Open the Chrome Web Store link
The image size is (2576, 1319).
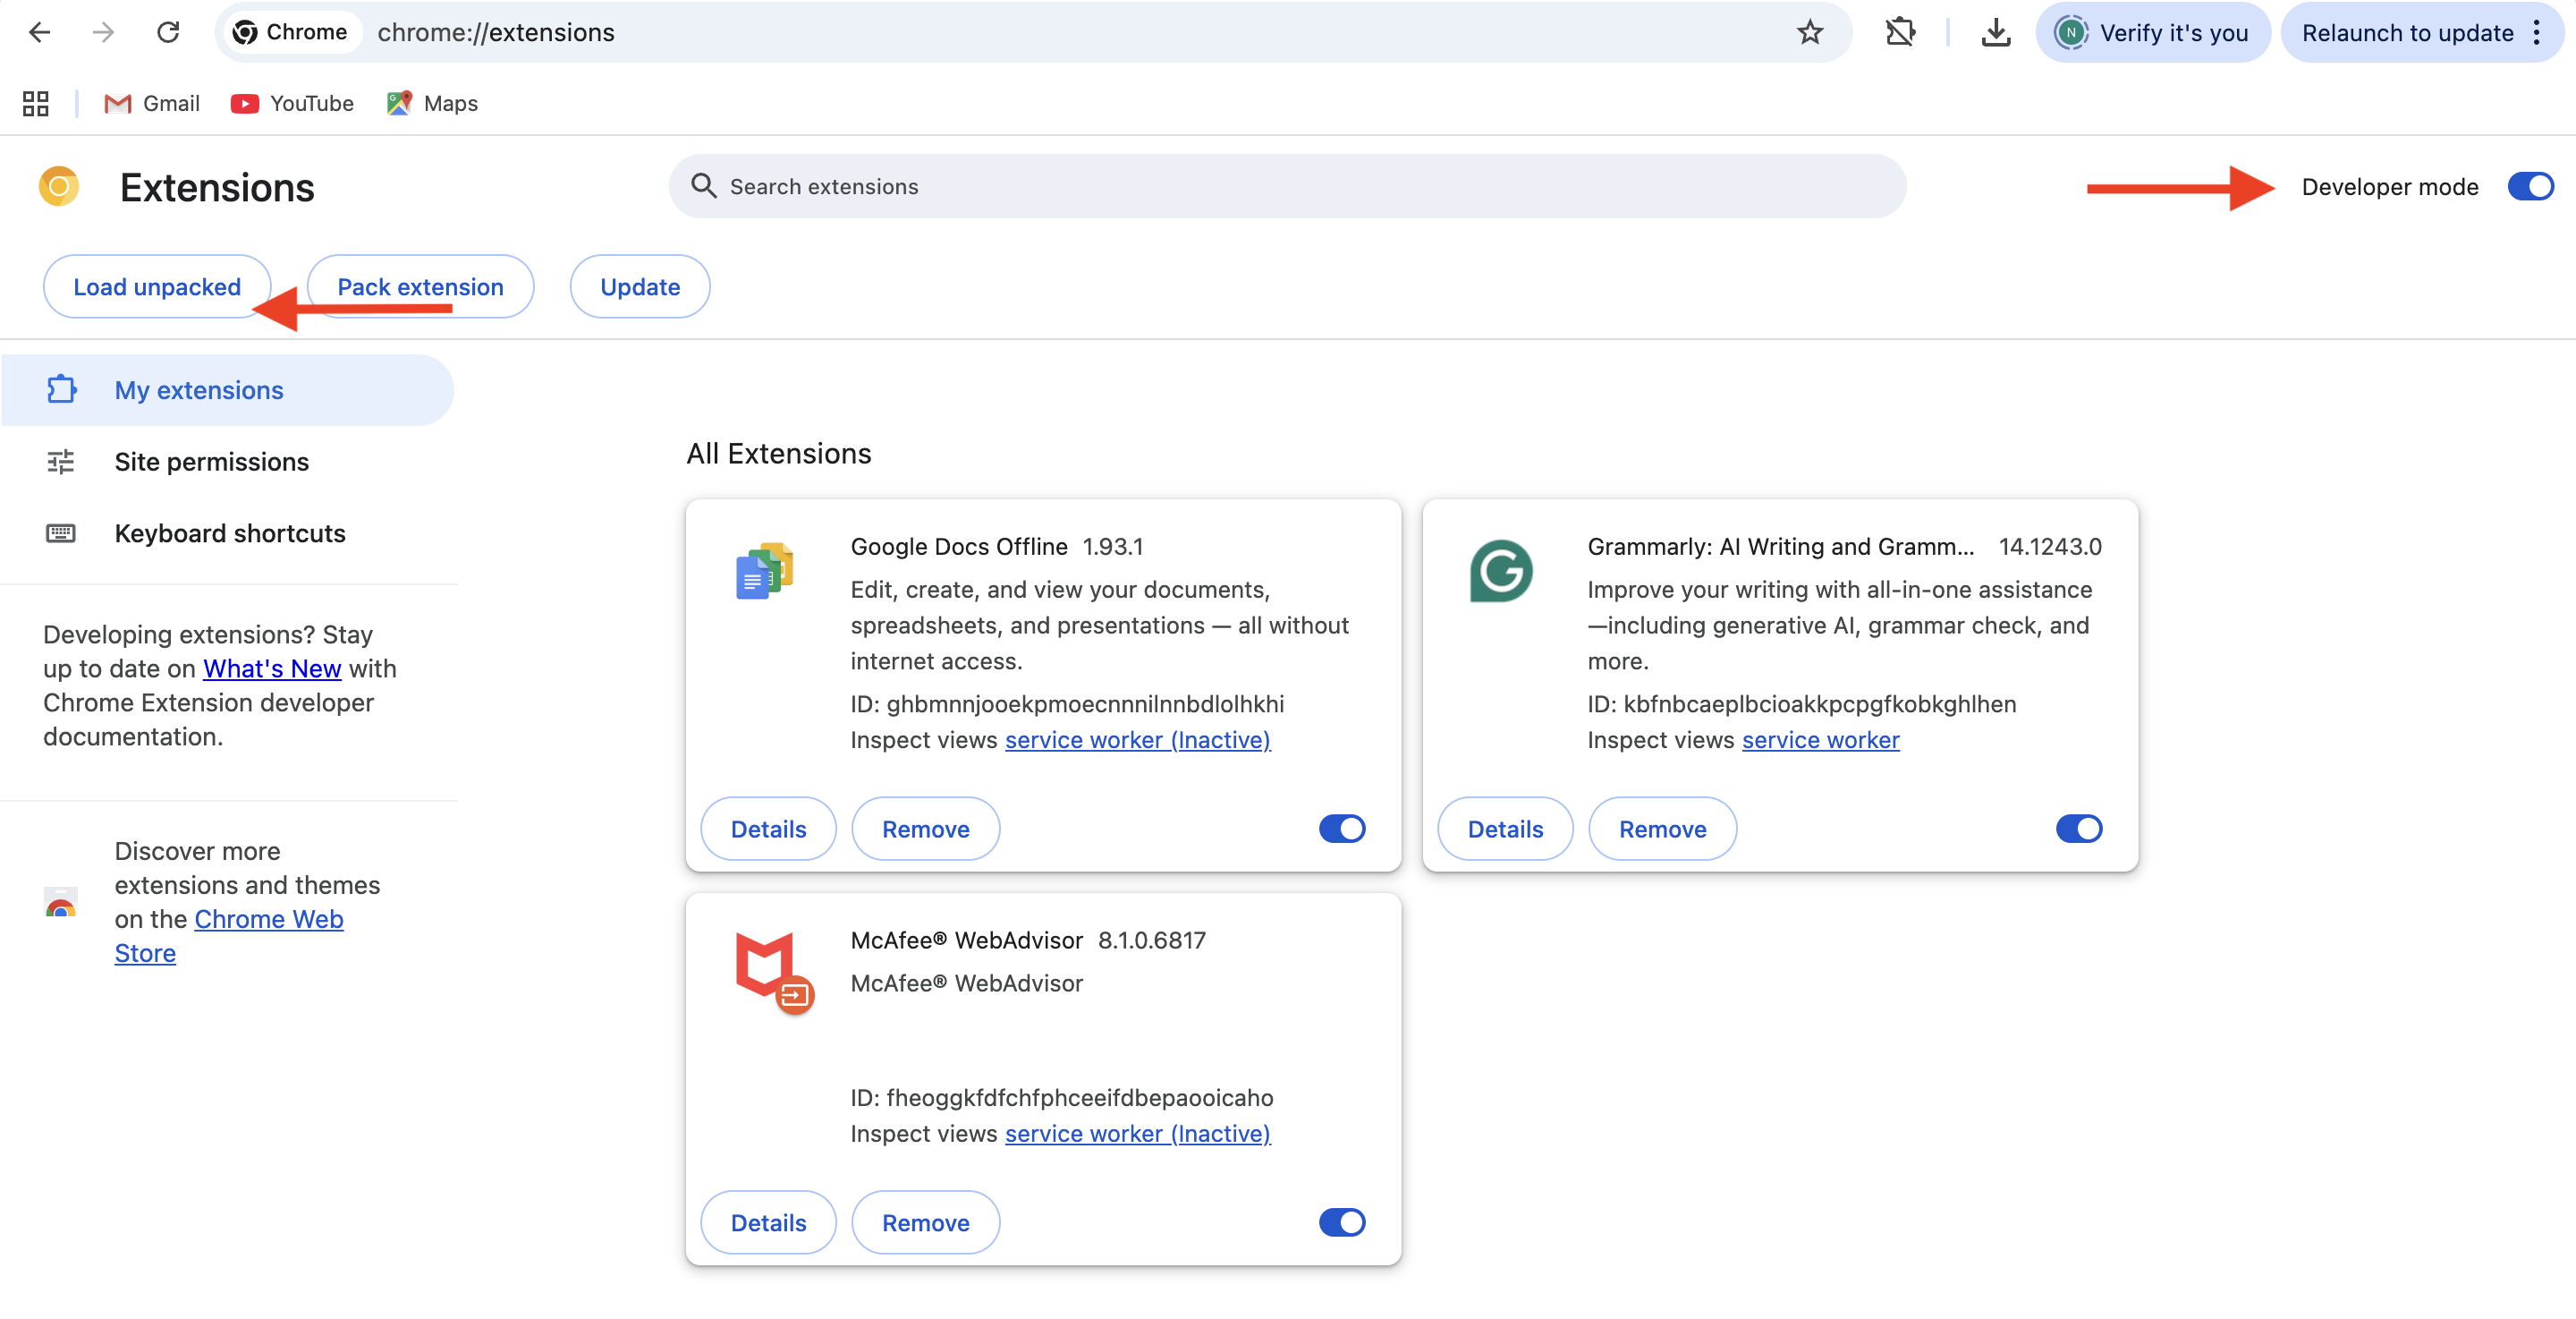(268, 919)
